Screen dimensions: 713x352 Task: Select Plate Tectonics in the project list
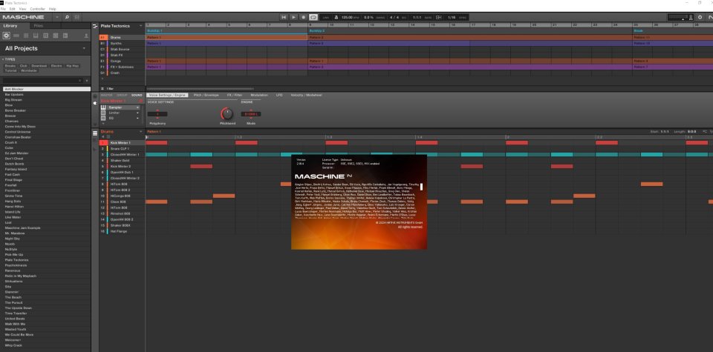(17, 260)
